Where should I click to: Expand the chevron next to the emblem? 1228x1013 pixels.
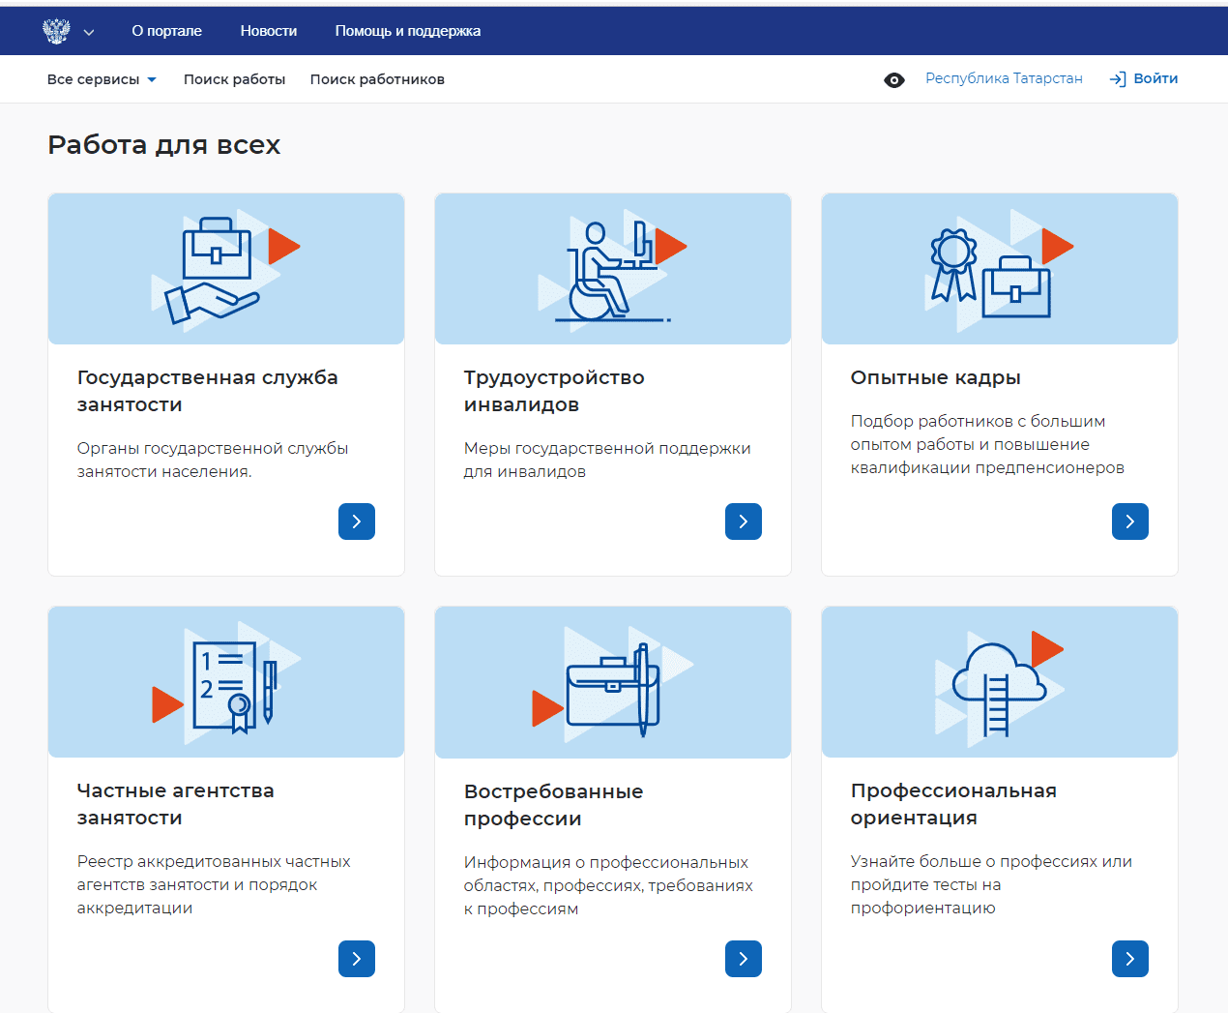(x=89, y=32)
